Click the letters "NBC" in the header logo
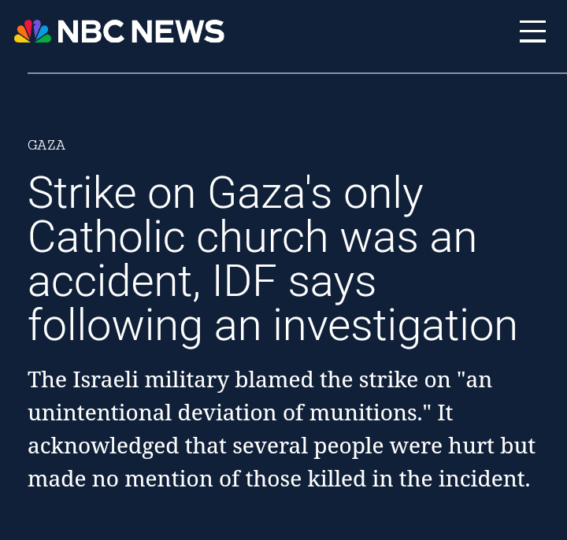Viewport: 567px width, 540px height. click(x=91, y=31)
